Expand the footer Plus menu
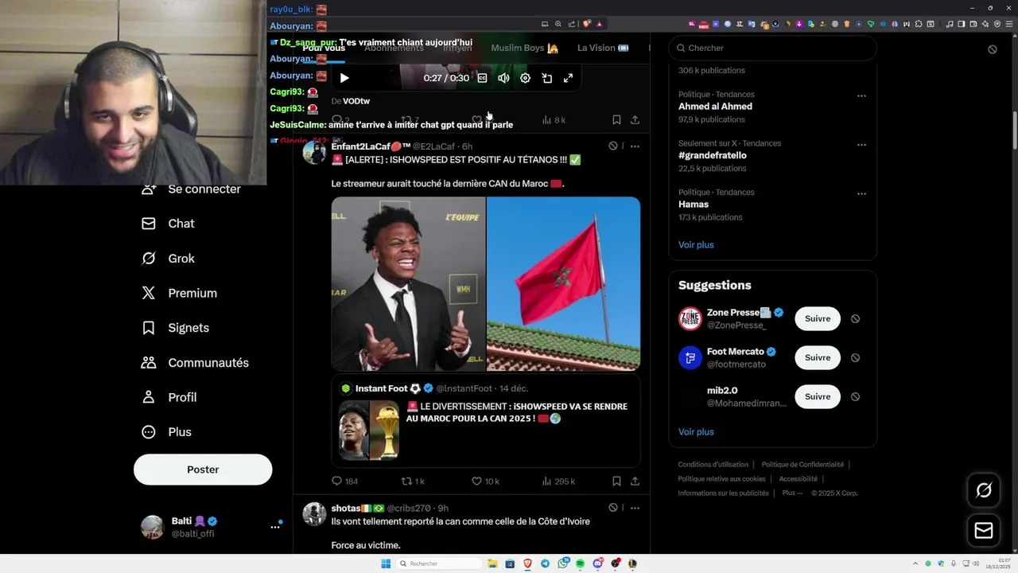This screenshot has width=1018, height=573. (x=792, y=493)
